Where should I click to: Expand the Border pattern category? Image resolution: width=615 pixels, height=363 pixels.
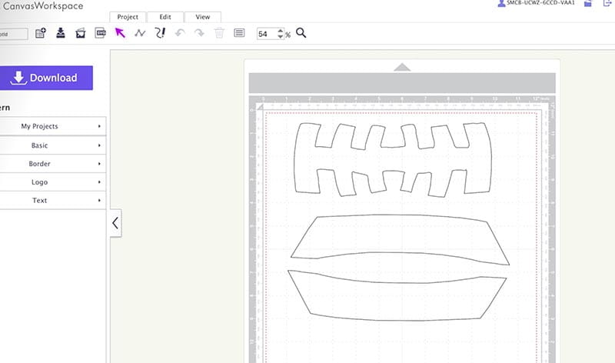click(51, 163)
